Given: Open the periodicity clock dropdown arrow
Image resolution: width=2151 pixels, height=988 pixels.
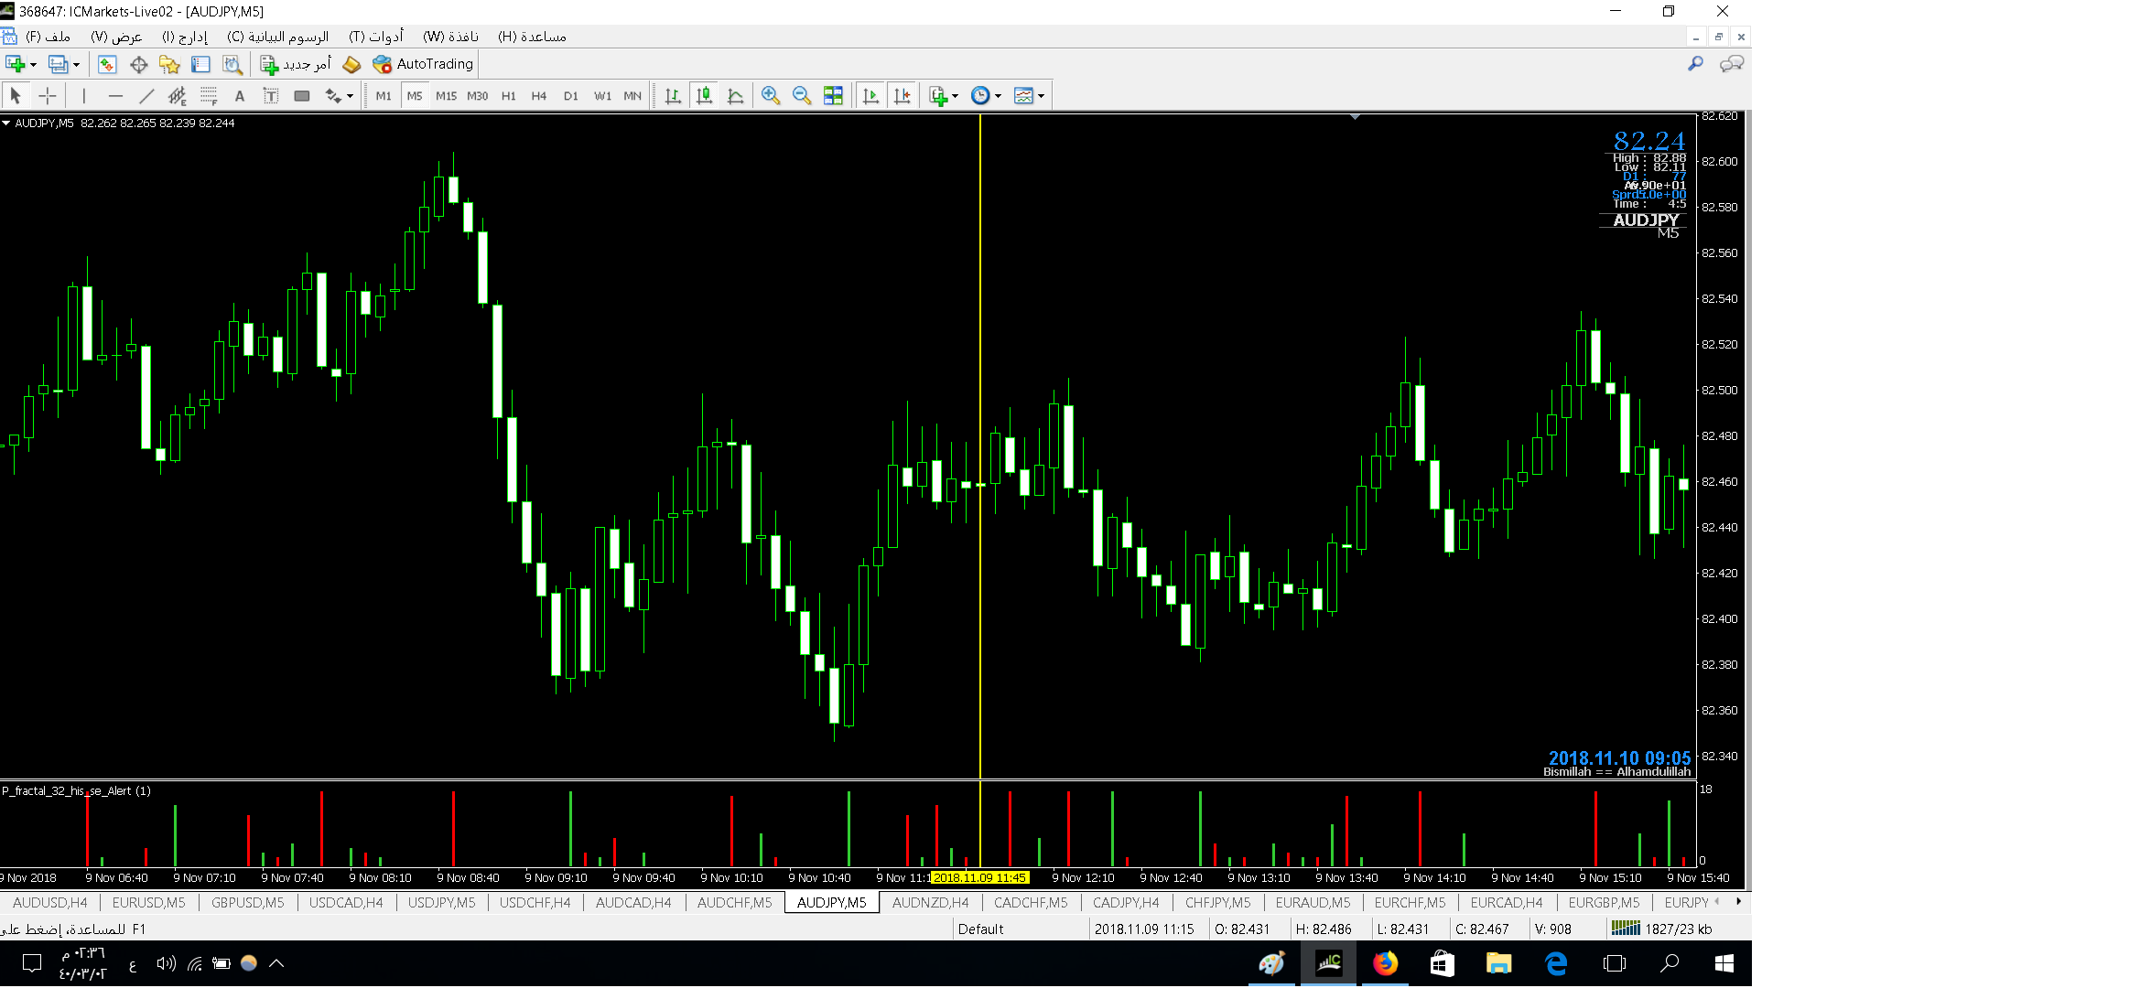Looking at the screenshot, I should (x=999, y=96).
